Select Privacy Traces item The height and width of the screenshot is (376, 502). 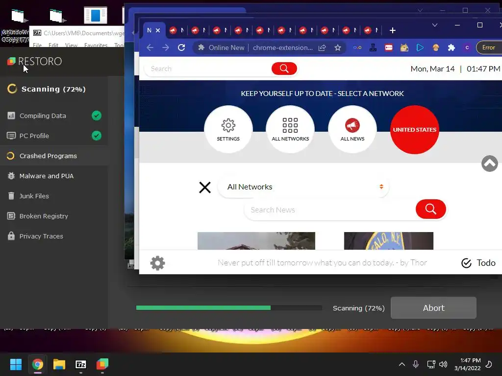click(x=54, y=236)
